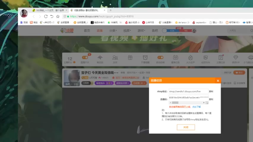Click the streamer avatar thumbnail

[x=72, y=78]
